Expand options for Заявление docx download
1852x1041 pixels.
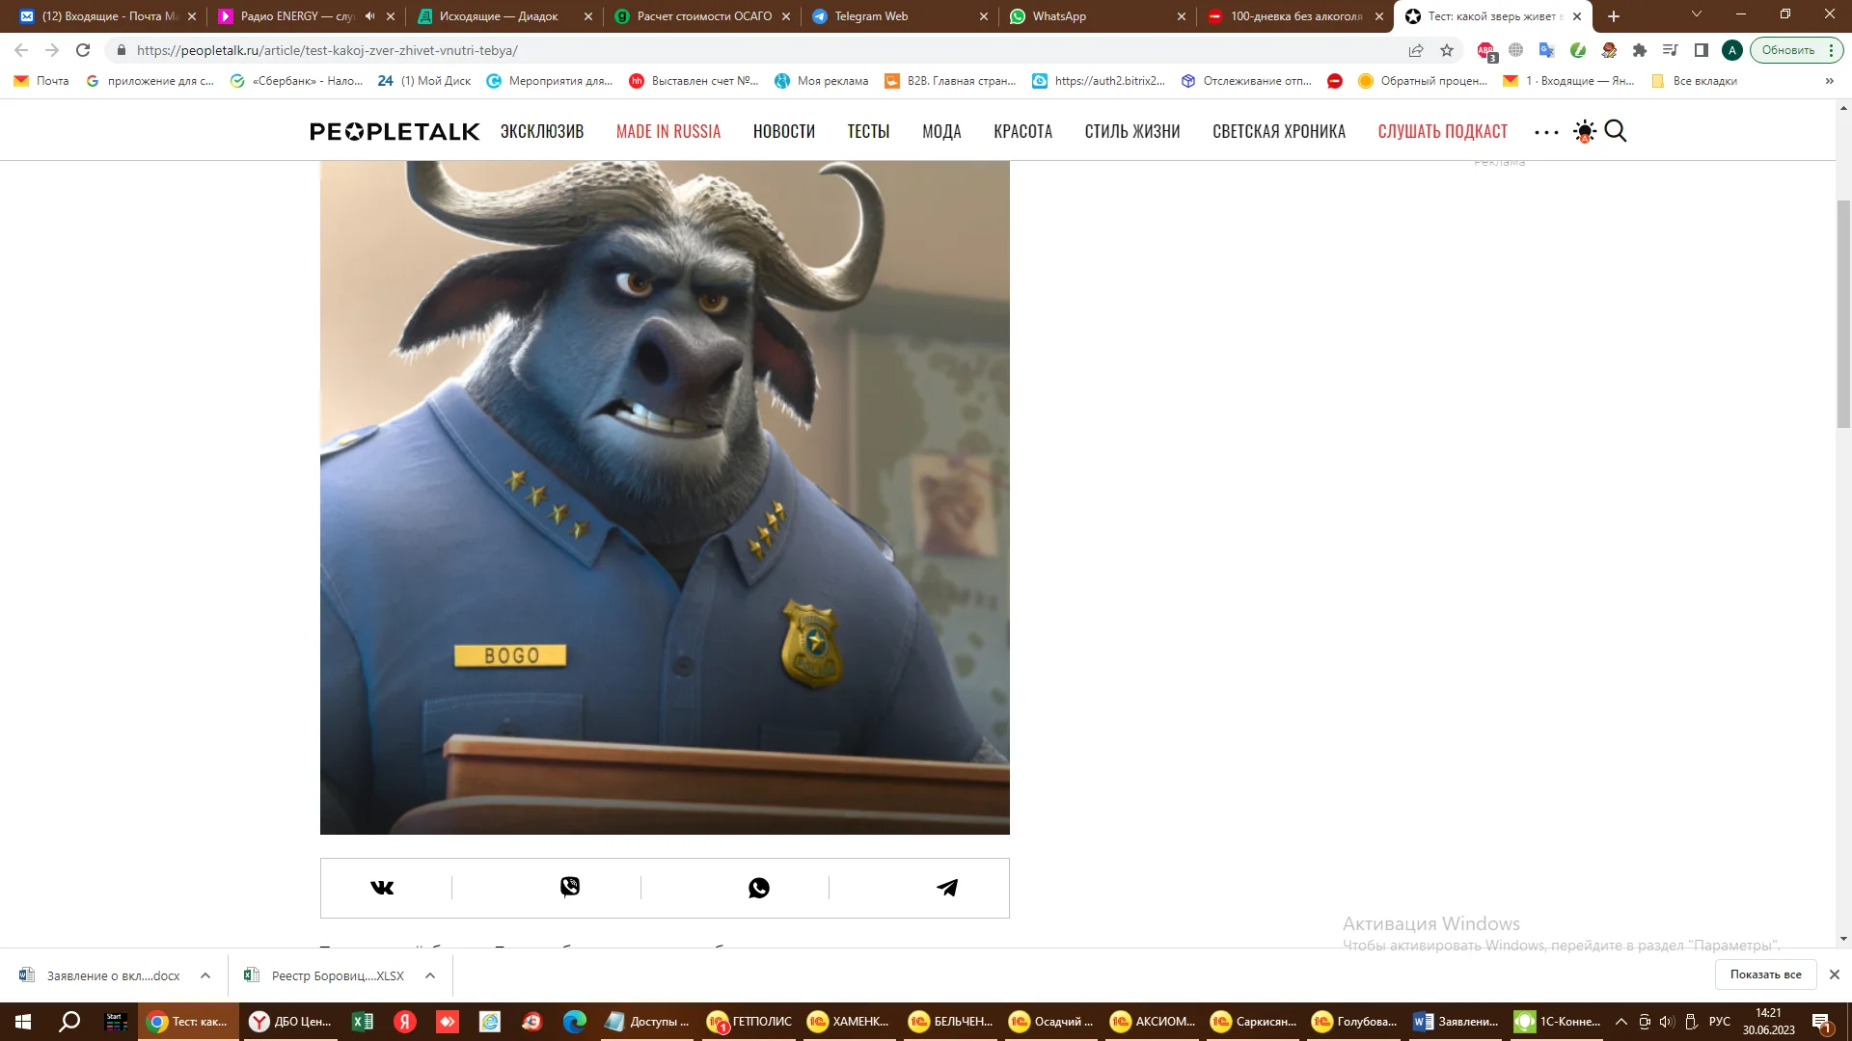click(205, 975)
